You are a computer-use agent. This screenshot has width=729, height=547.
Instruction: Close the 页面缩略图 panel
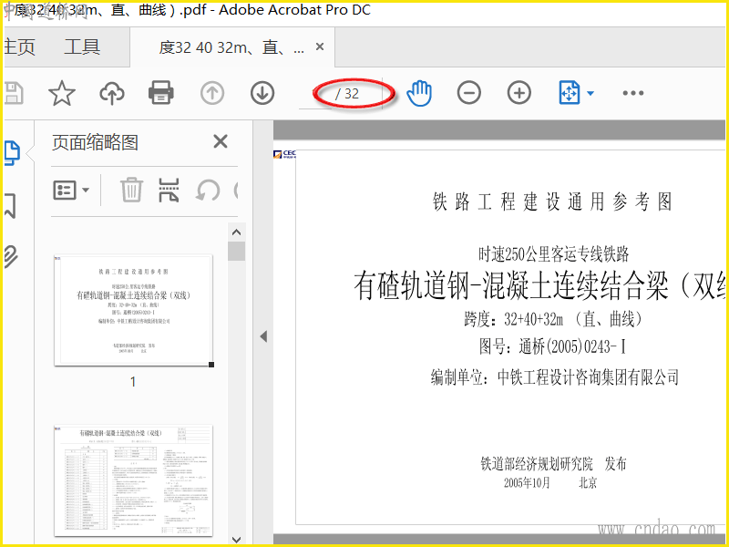pos(221,141)
